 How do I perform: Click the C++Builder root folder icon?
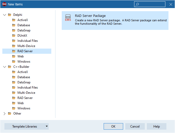[x=10, y=67]
